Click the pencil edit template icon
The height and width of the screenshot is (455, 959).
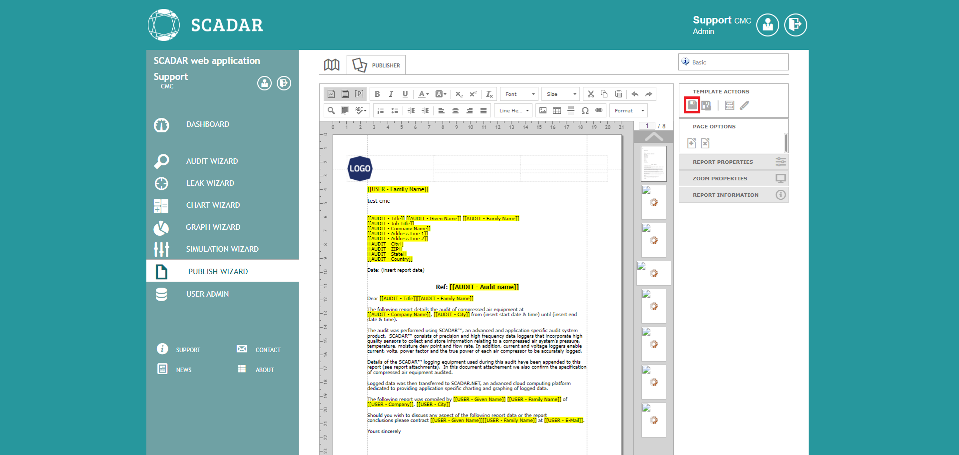click(744, 105)
